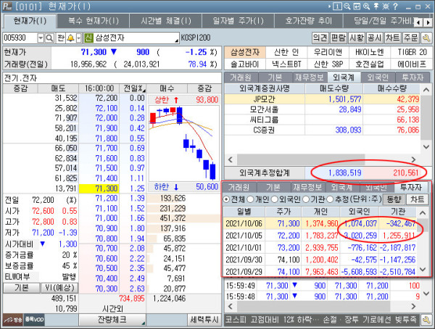Select the 추정 radio button
The image size is (435, 329).
(x=330, y=199)
